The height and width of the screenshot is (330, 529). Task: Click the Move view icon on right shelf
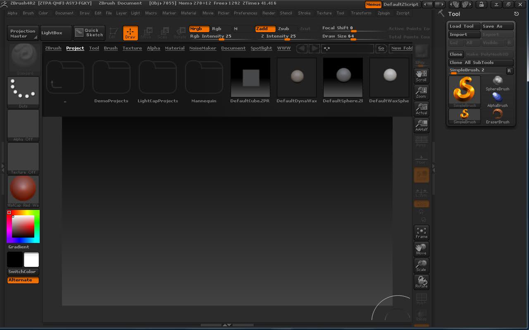(421, 249)
